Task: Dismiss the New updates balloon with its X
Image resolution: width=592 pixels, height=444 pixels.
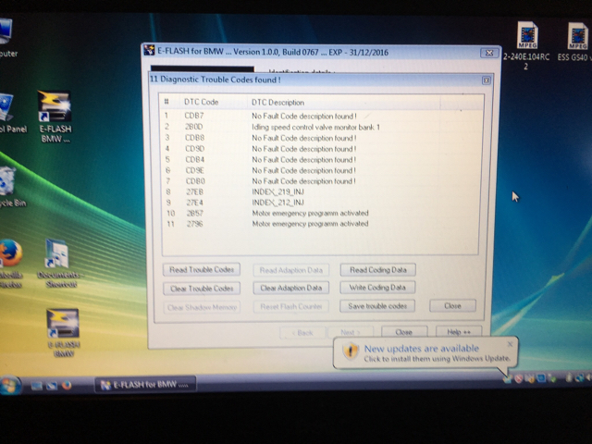Action: pos(510,344)
